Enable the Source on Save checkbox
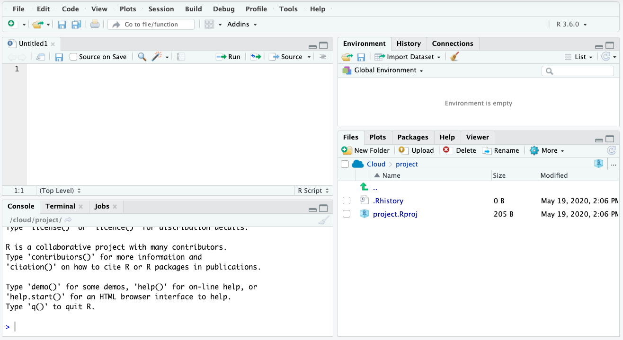 pos(73,57)
